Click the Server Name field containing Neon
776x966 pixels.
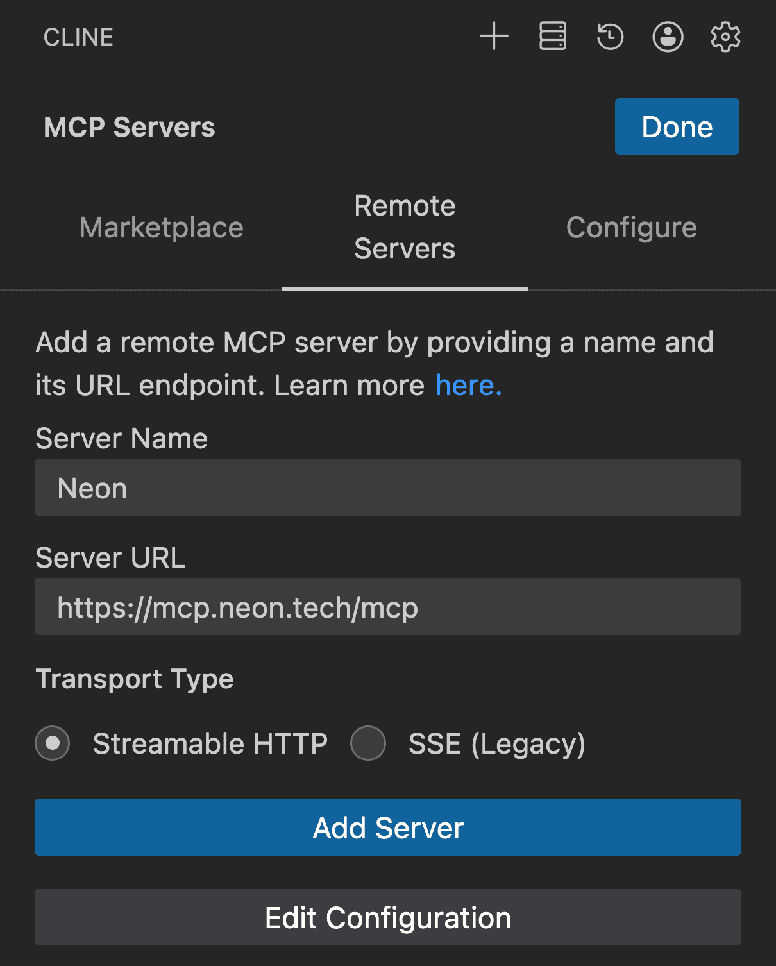[387, 487]
